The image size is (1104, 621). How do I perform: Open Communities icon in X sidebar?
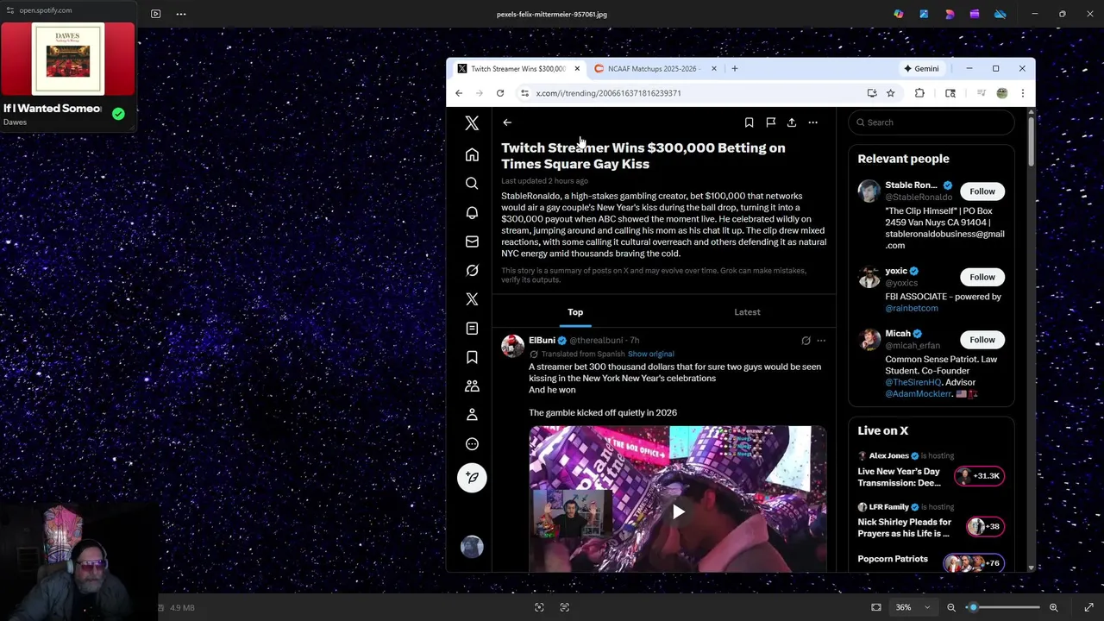[472, 386]
